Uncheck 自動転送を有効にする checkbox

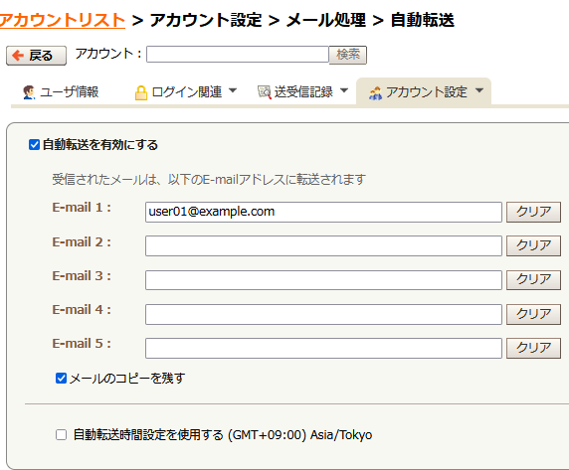pos(34,145)
